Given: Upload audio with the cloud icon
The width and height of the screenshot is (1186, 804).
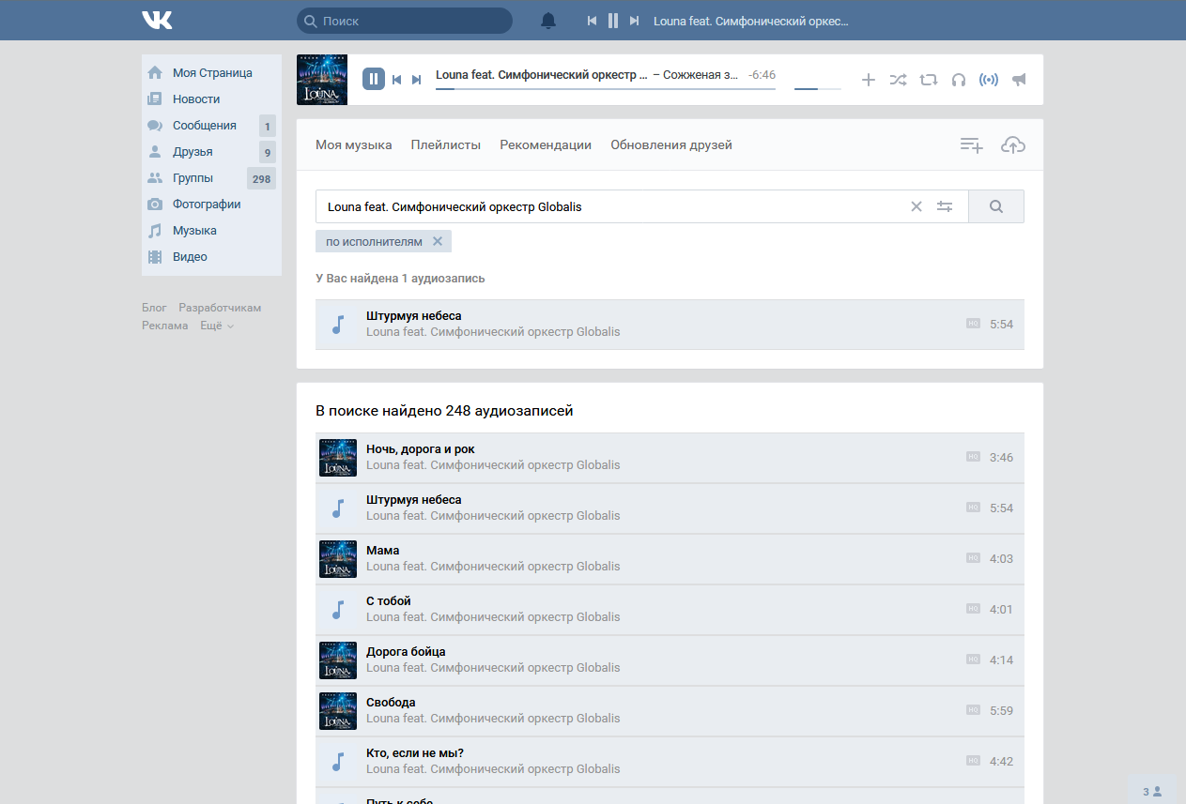Looking at the screenshot, I should click(x=1013, y=144).
